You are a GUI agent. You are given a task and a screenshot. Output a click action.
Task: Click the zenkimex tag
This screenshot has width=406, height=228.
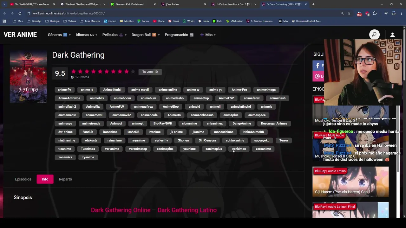click(239, 149)
